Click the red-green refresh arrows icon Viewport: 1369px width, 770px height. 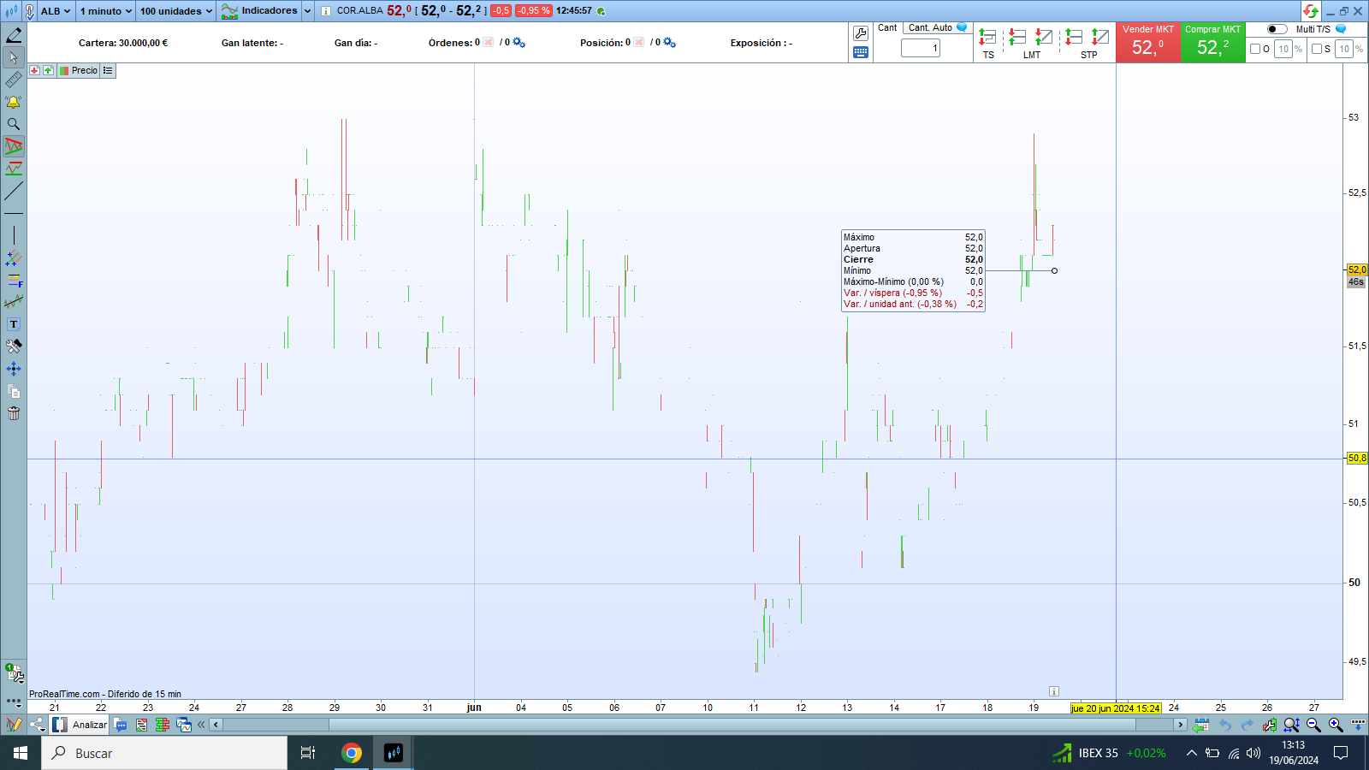pyautogui.click(x=1311, y=11)
